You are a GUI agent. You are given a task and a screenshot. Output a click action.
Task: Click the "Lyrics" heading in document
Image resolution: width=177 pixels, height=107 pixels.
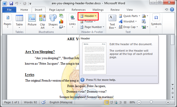(29, 75)
